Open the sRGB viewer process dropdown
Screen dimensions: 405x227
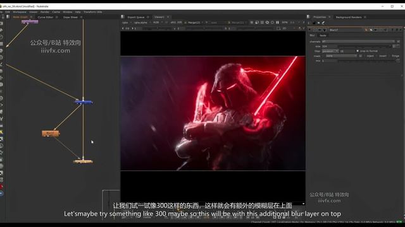tap(177, 23)
